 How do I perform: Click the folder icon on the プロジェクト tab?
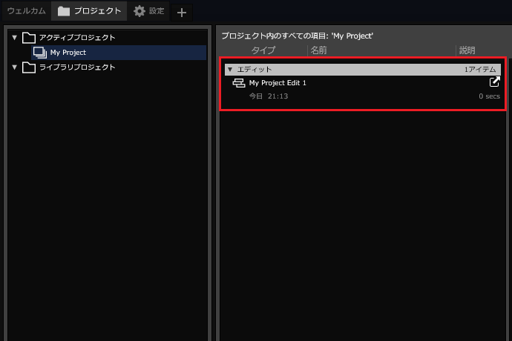(64, 11)
